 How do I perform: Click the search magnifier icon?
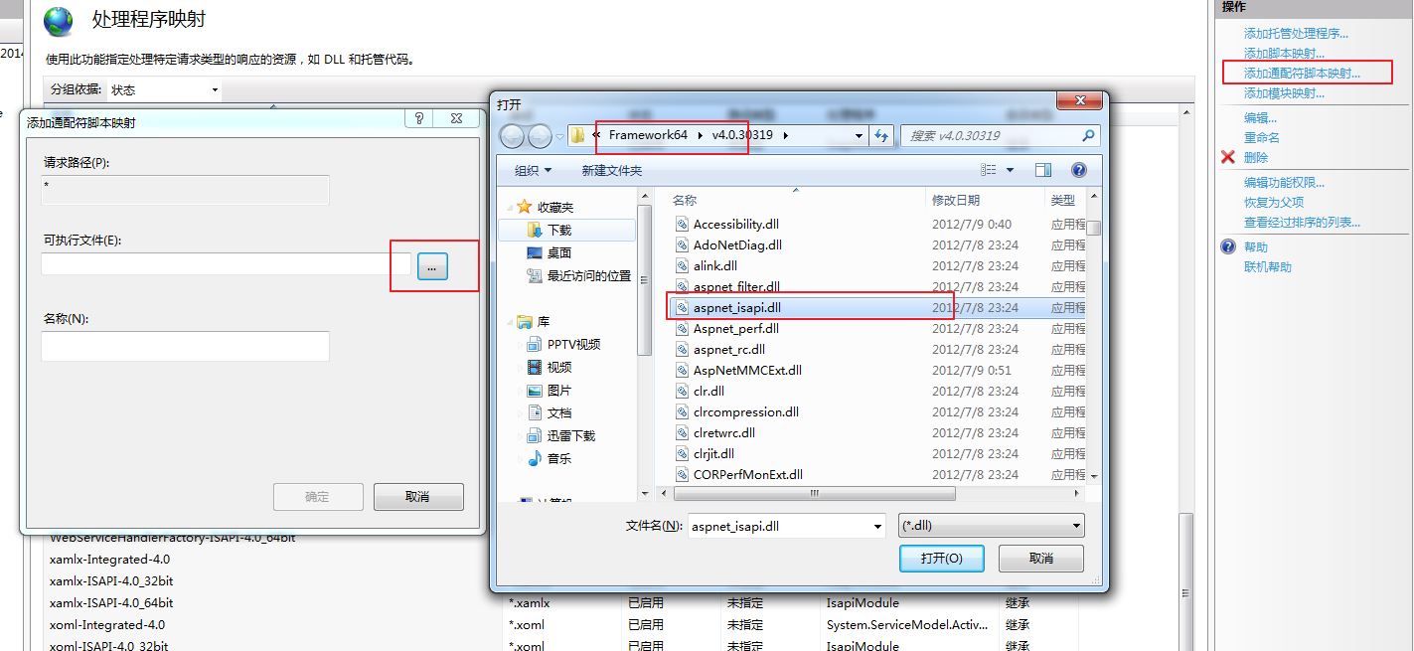(1089, 136)
